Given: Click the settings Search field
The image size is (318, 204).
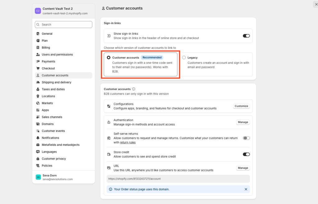Looking at the screenshot, I should click(63, 24).
